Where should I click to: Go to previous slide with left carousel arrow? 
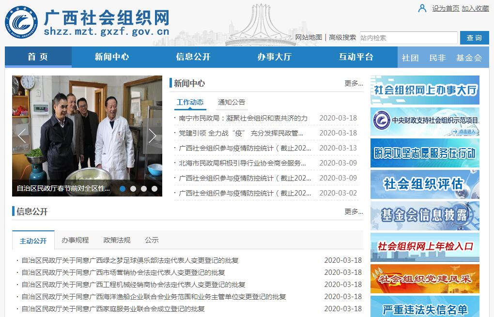click(22, 136)
